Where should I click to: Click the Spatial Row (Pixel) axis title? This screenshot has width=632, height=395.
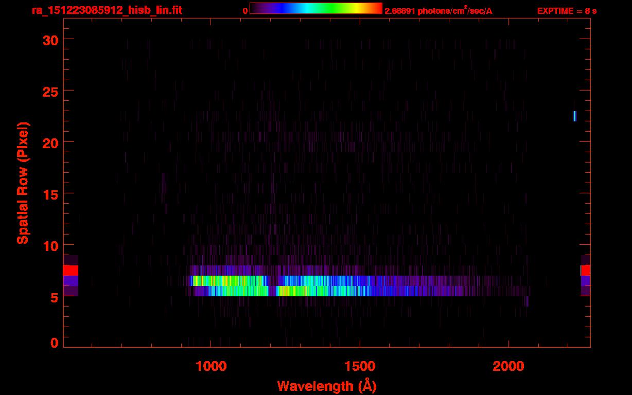click(23, 183)
